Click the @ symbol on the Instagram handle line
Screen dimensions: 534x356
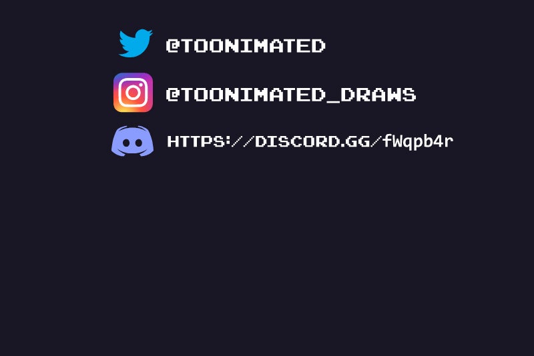[172, 95]
